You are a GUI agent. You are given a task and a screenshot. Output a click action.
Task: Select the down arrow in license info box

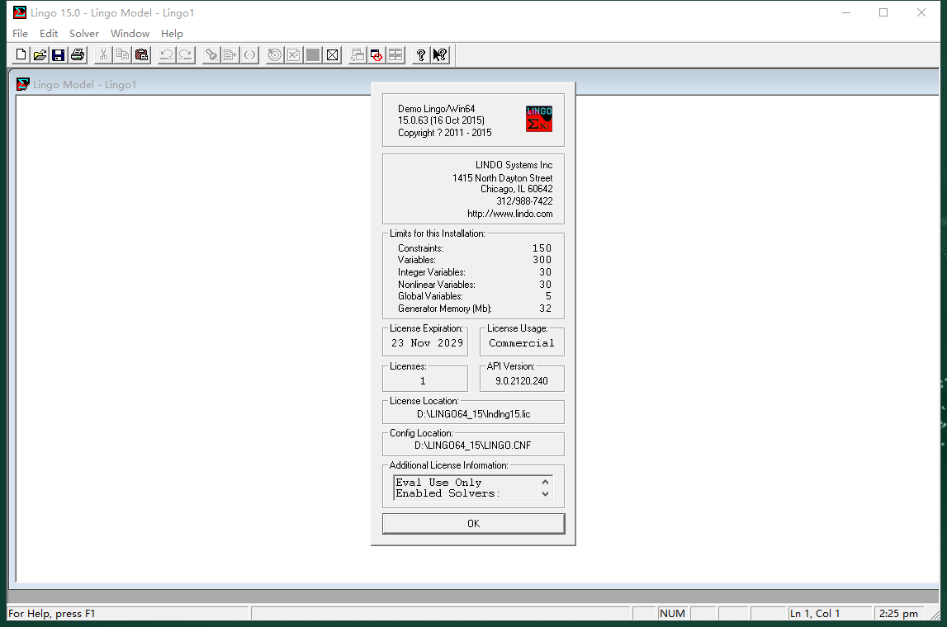coord(546,493)
